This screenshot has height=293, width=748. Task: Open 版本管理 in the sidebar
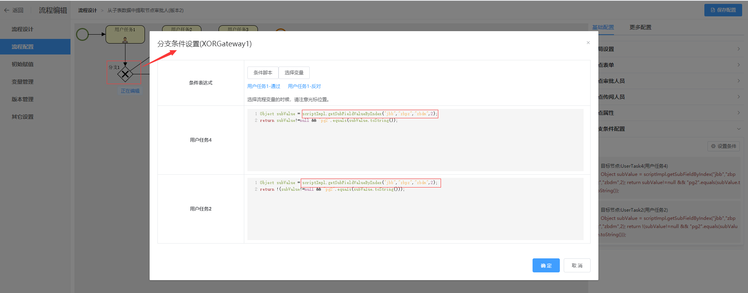click(23, 99)
